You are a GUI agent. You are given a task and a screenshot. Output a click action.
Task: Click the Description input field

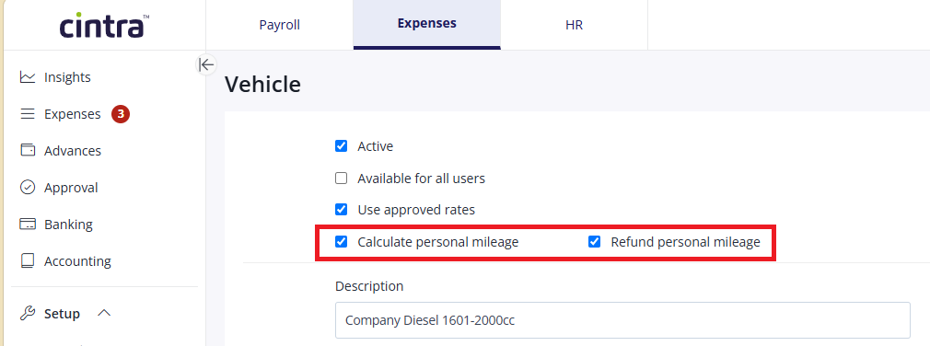(622, 320)
